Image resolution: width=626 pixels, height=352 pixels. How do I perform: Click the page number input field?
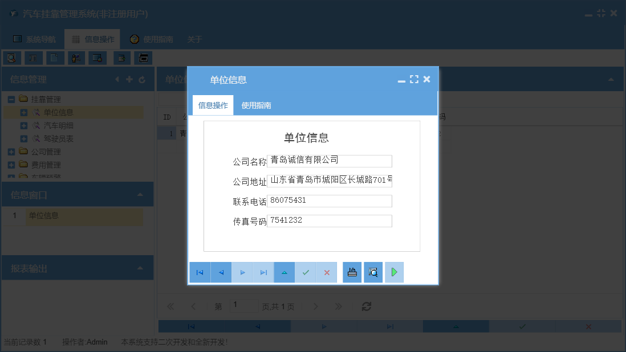pyautogui.click(x=244, y=306)
